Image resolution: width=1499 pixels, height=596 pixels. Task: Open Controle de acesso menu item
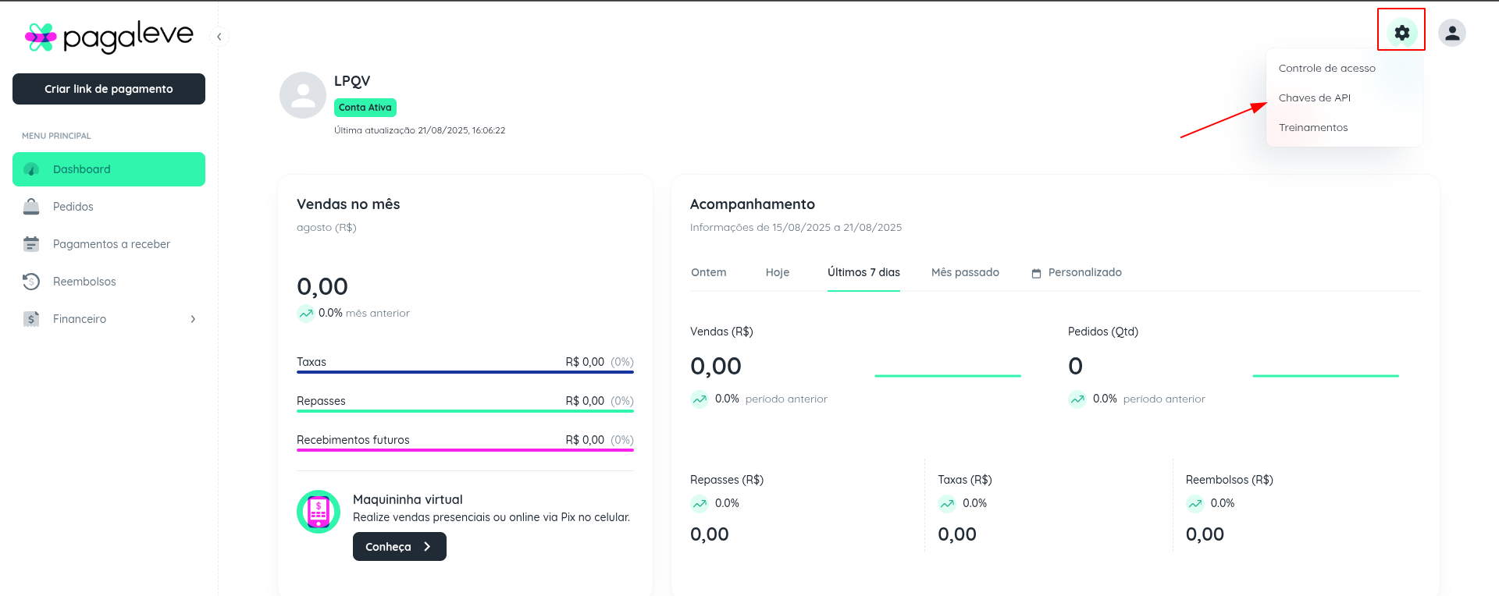[x=1326, y=68]
